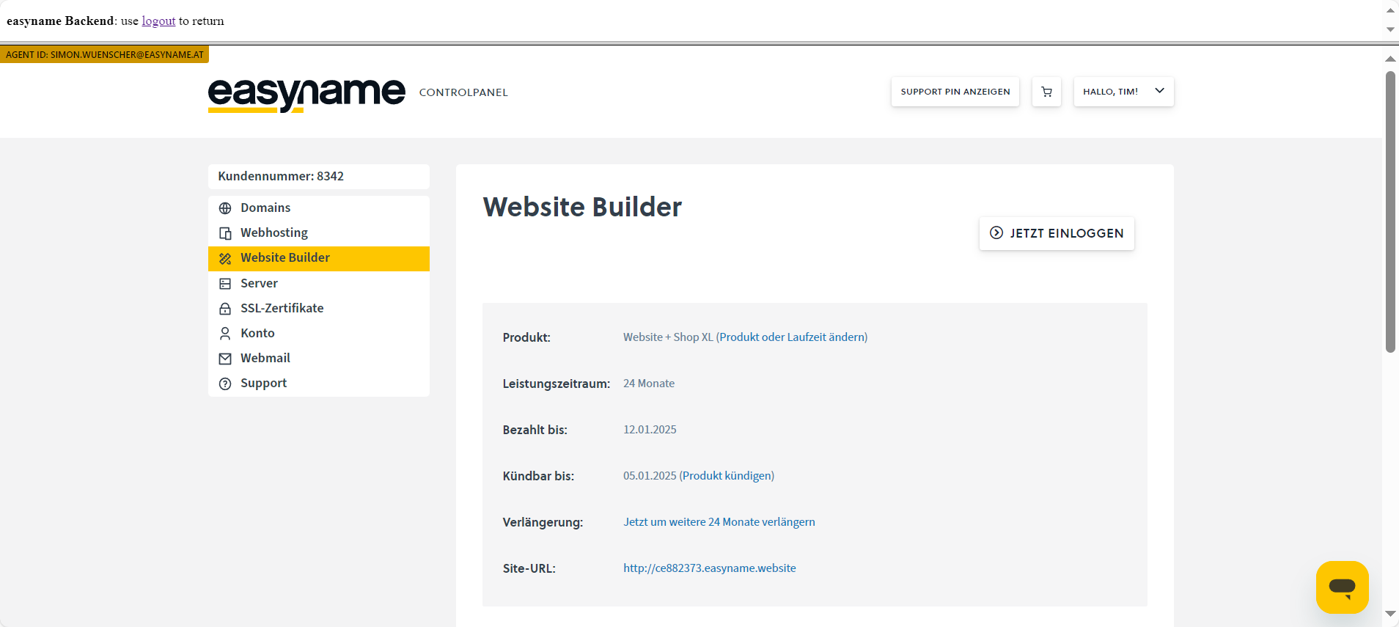This screenshot has width=1399, height=627.
Task: Click the globe icon beside Domains
Action: tap(225, 208)
